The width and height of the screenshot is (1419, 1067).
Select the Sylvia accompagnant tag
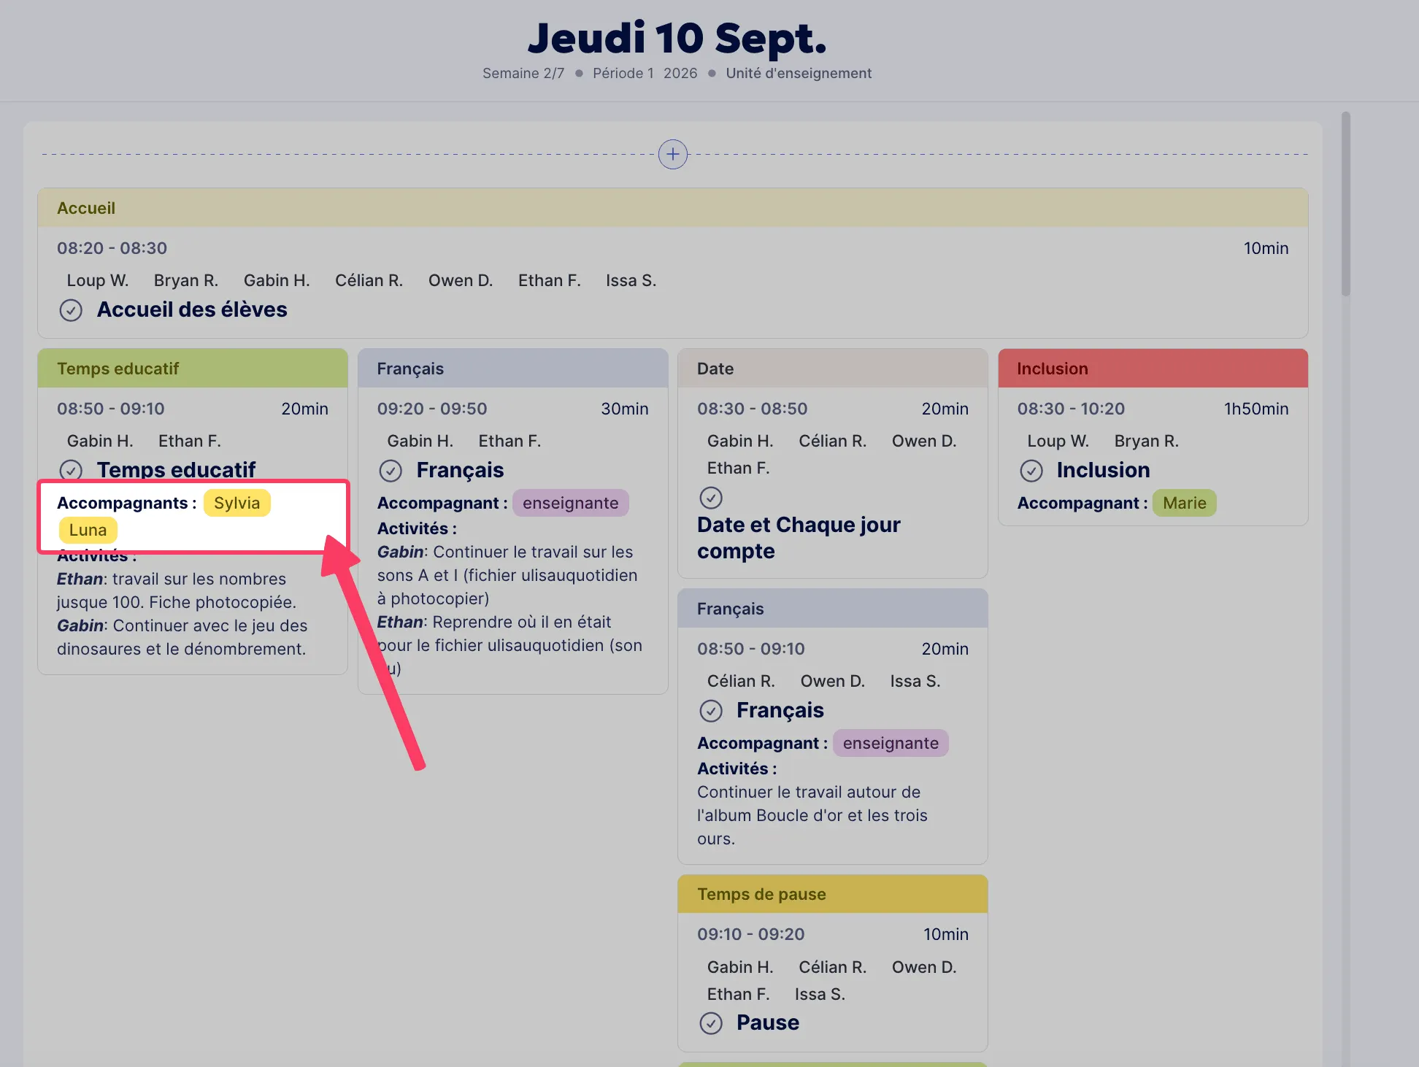[236, 503]
